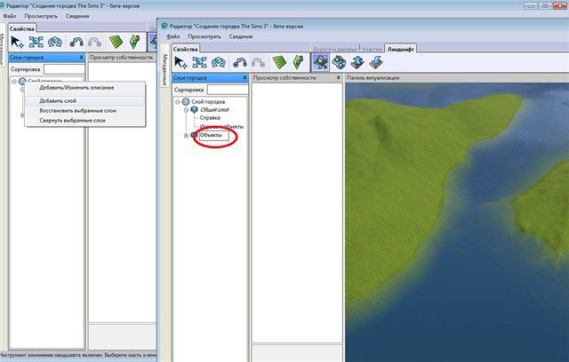Pick the road drawing tool in back window
The width and height of the screenshot is (569, 362).
[x=76, y=43]
